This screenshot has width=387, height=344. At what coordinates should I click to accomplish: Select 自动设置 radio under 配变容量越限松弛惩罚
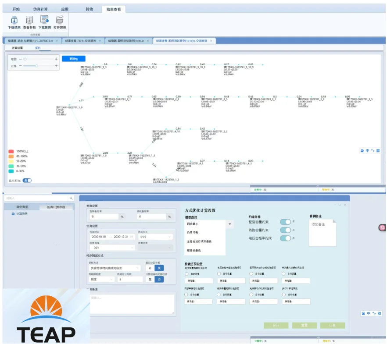[x=186, y=274]
